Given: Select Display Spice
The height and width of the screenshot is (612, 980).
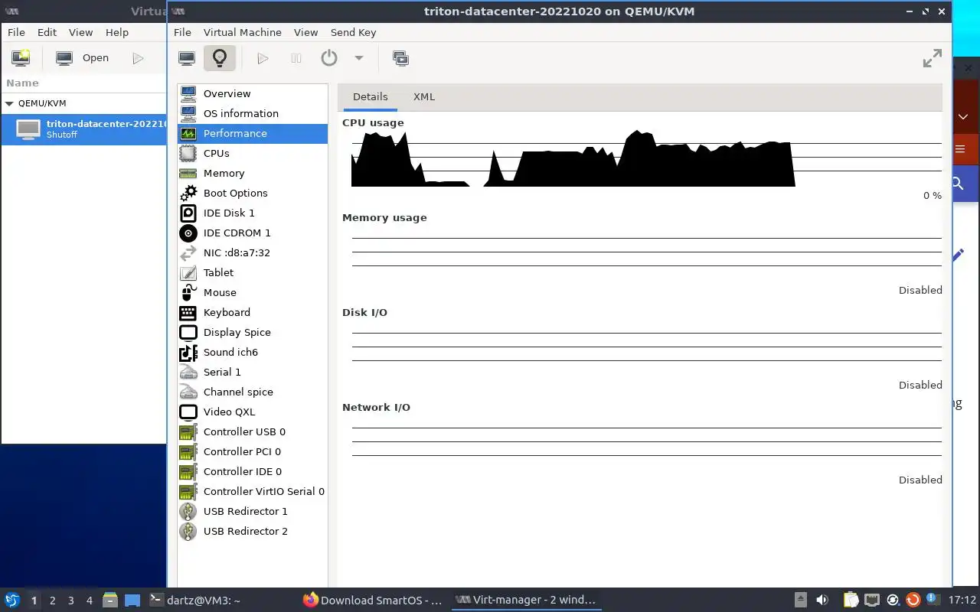Looking at the screenshot, I should pos(253,332).
